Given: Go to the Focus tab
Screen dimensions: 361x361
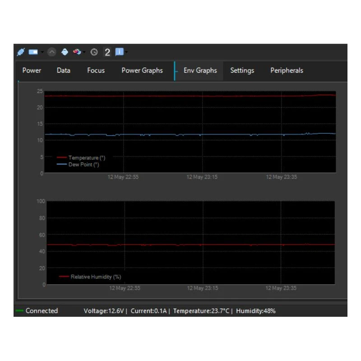Looking at the screenshot, I should coord(96,70).
